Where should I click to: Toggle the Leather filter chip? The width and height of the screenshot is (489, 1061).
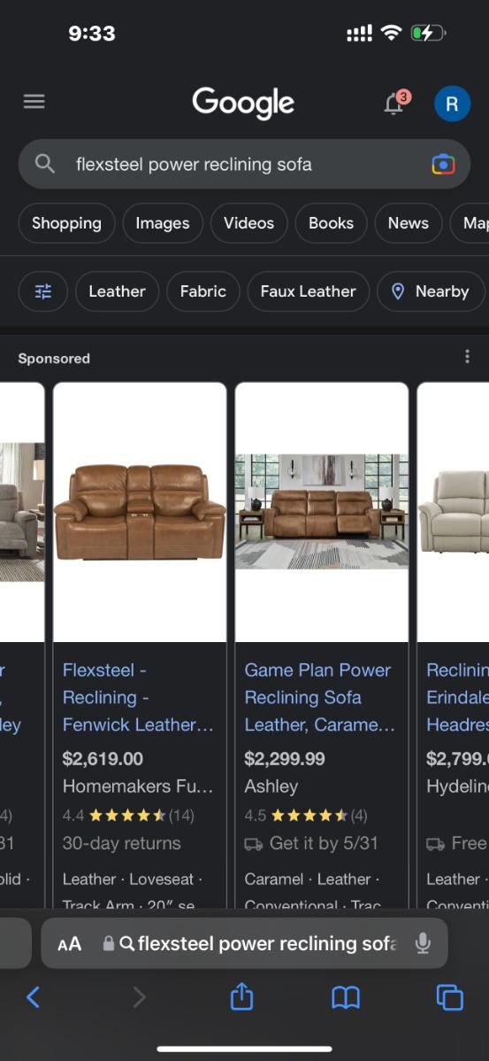click(117, 291)
